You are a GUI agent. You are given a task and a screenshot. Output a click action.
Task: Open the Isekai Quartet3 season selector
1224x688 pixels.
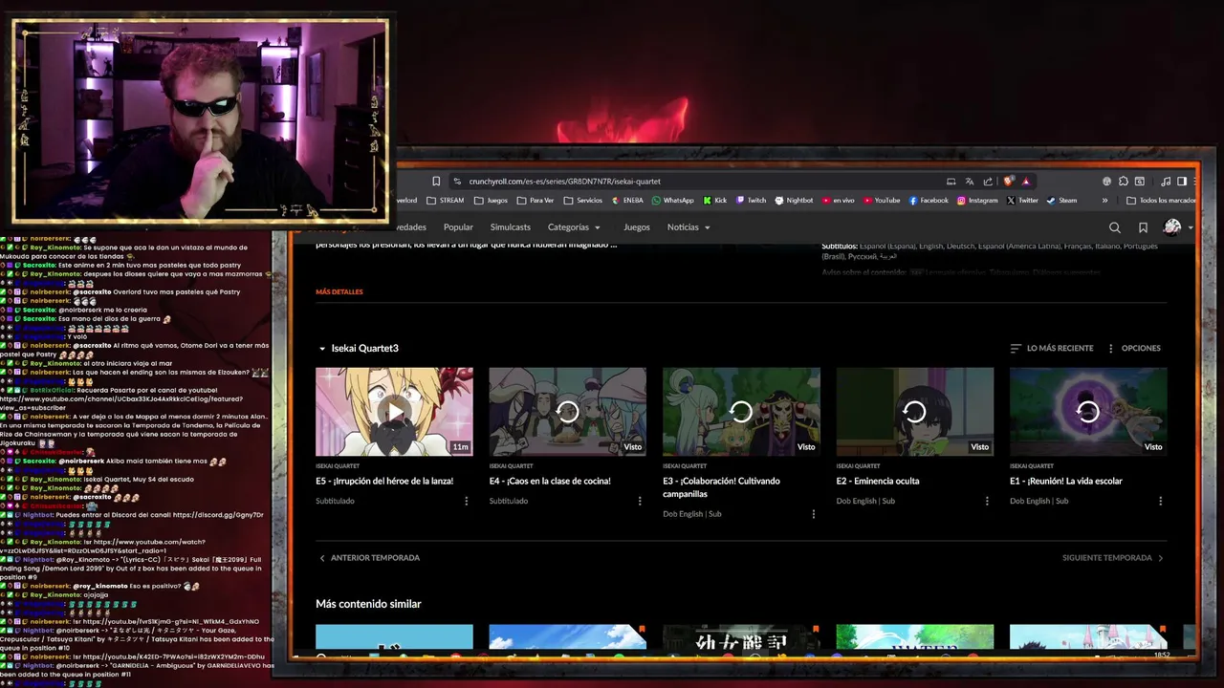click(359, 349)
